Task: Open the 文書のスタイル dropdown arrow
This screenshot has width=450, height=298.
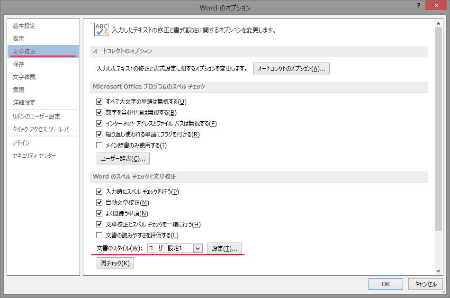Action: coord(198,248)
